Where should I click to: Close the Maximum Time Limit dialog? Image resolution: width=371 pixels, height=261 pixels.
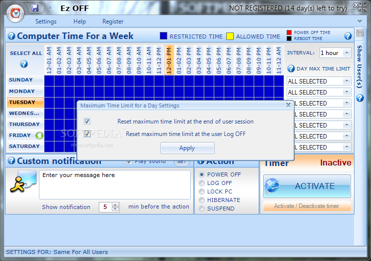tap(288, 105)
